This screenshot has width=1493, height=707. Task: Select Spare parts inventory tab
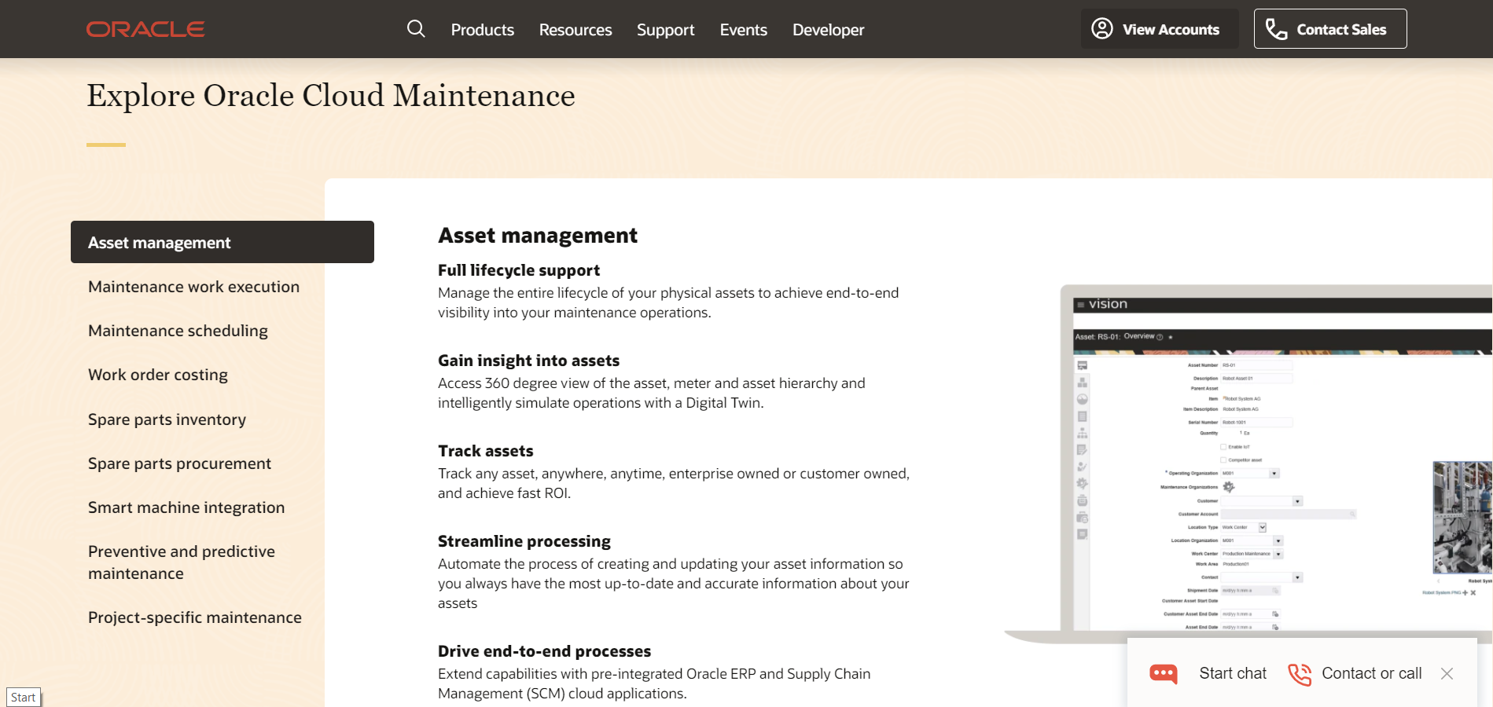click(x=167, y=419)
